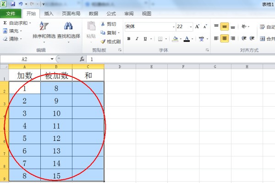Image resolution: width=275 pixels, height=183 pixels.
Task: Click the Save icon in quick access toolbar
Action: tap(13, 4)
